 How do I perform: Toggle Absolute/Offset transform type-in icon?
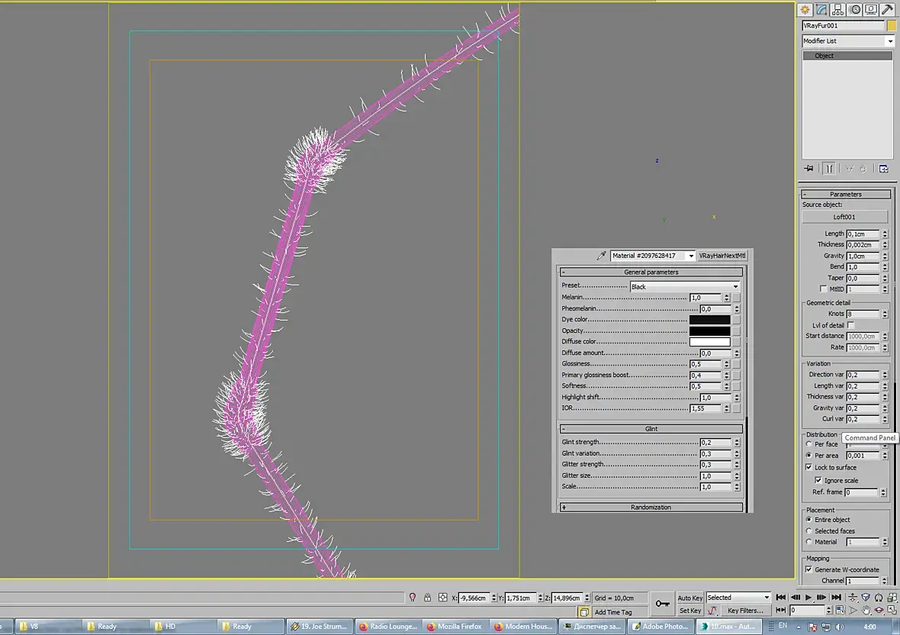pos(442,598)
